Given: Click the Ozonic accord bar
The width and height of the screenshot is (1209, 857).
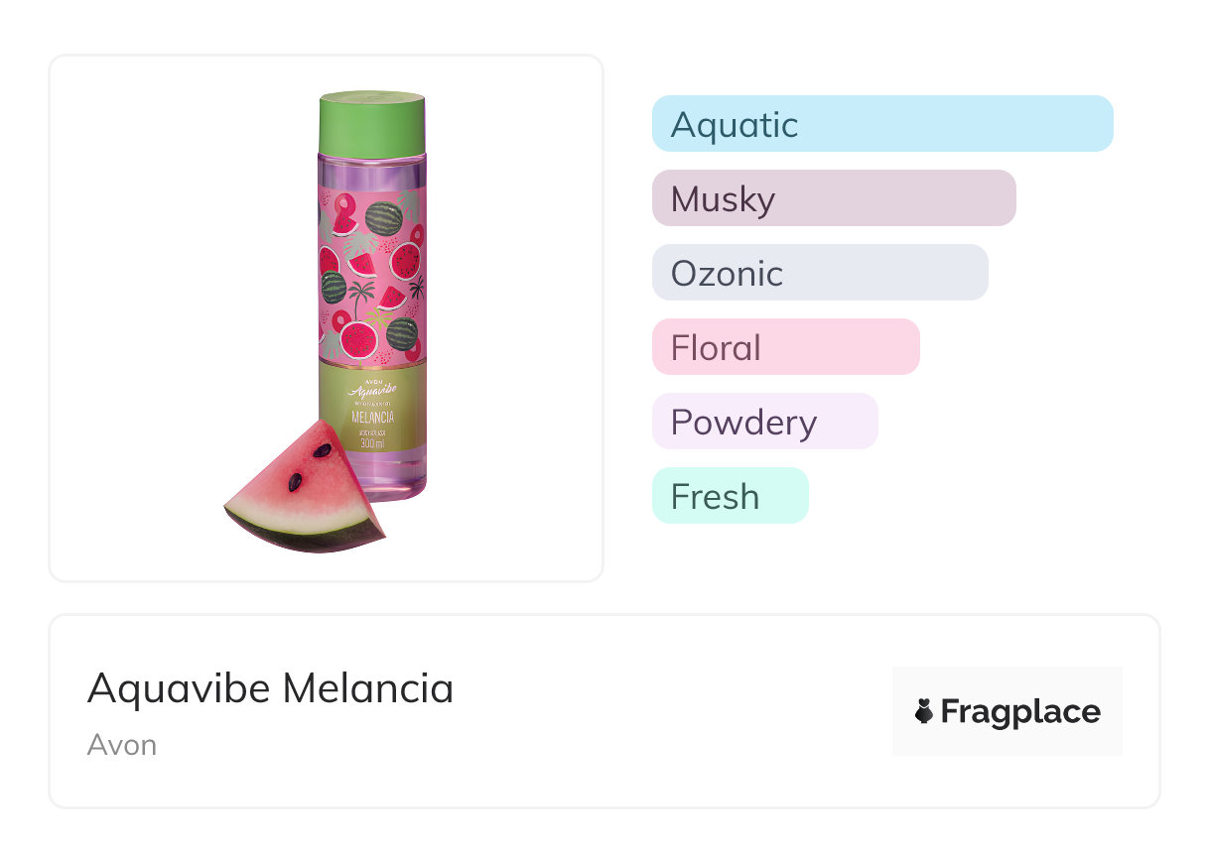Looking at the screenshot, I should tap(819, 273).
